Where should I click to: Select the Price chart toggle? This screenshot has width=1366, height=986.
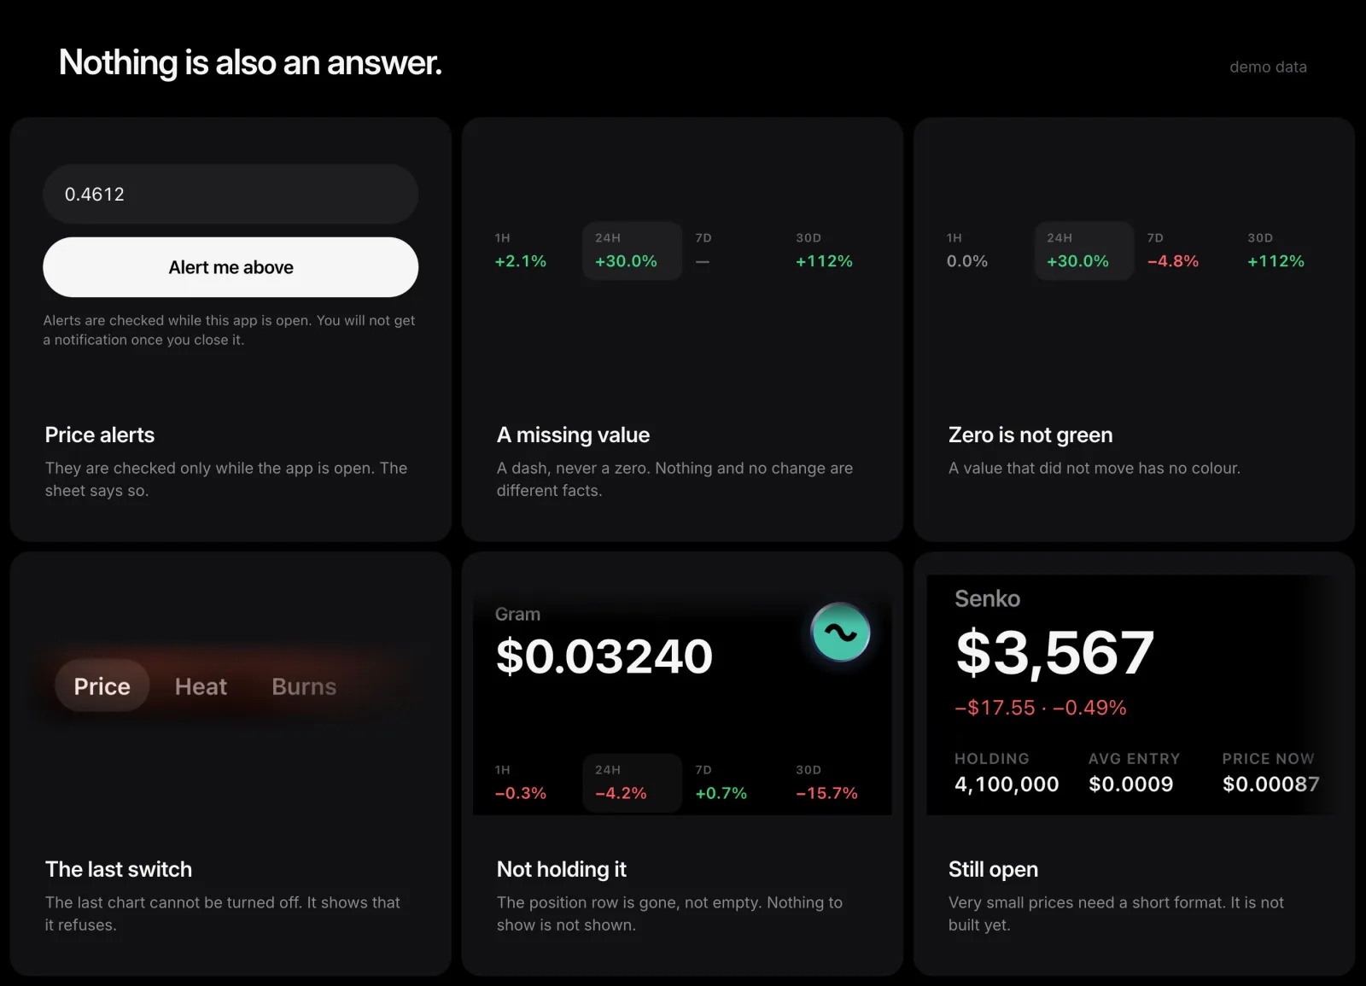click(102, 686)
